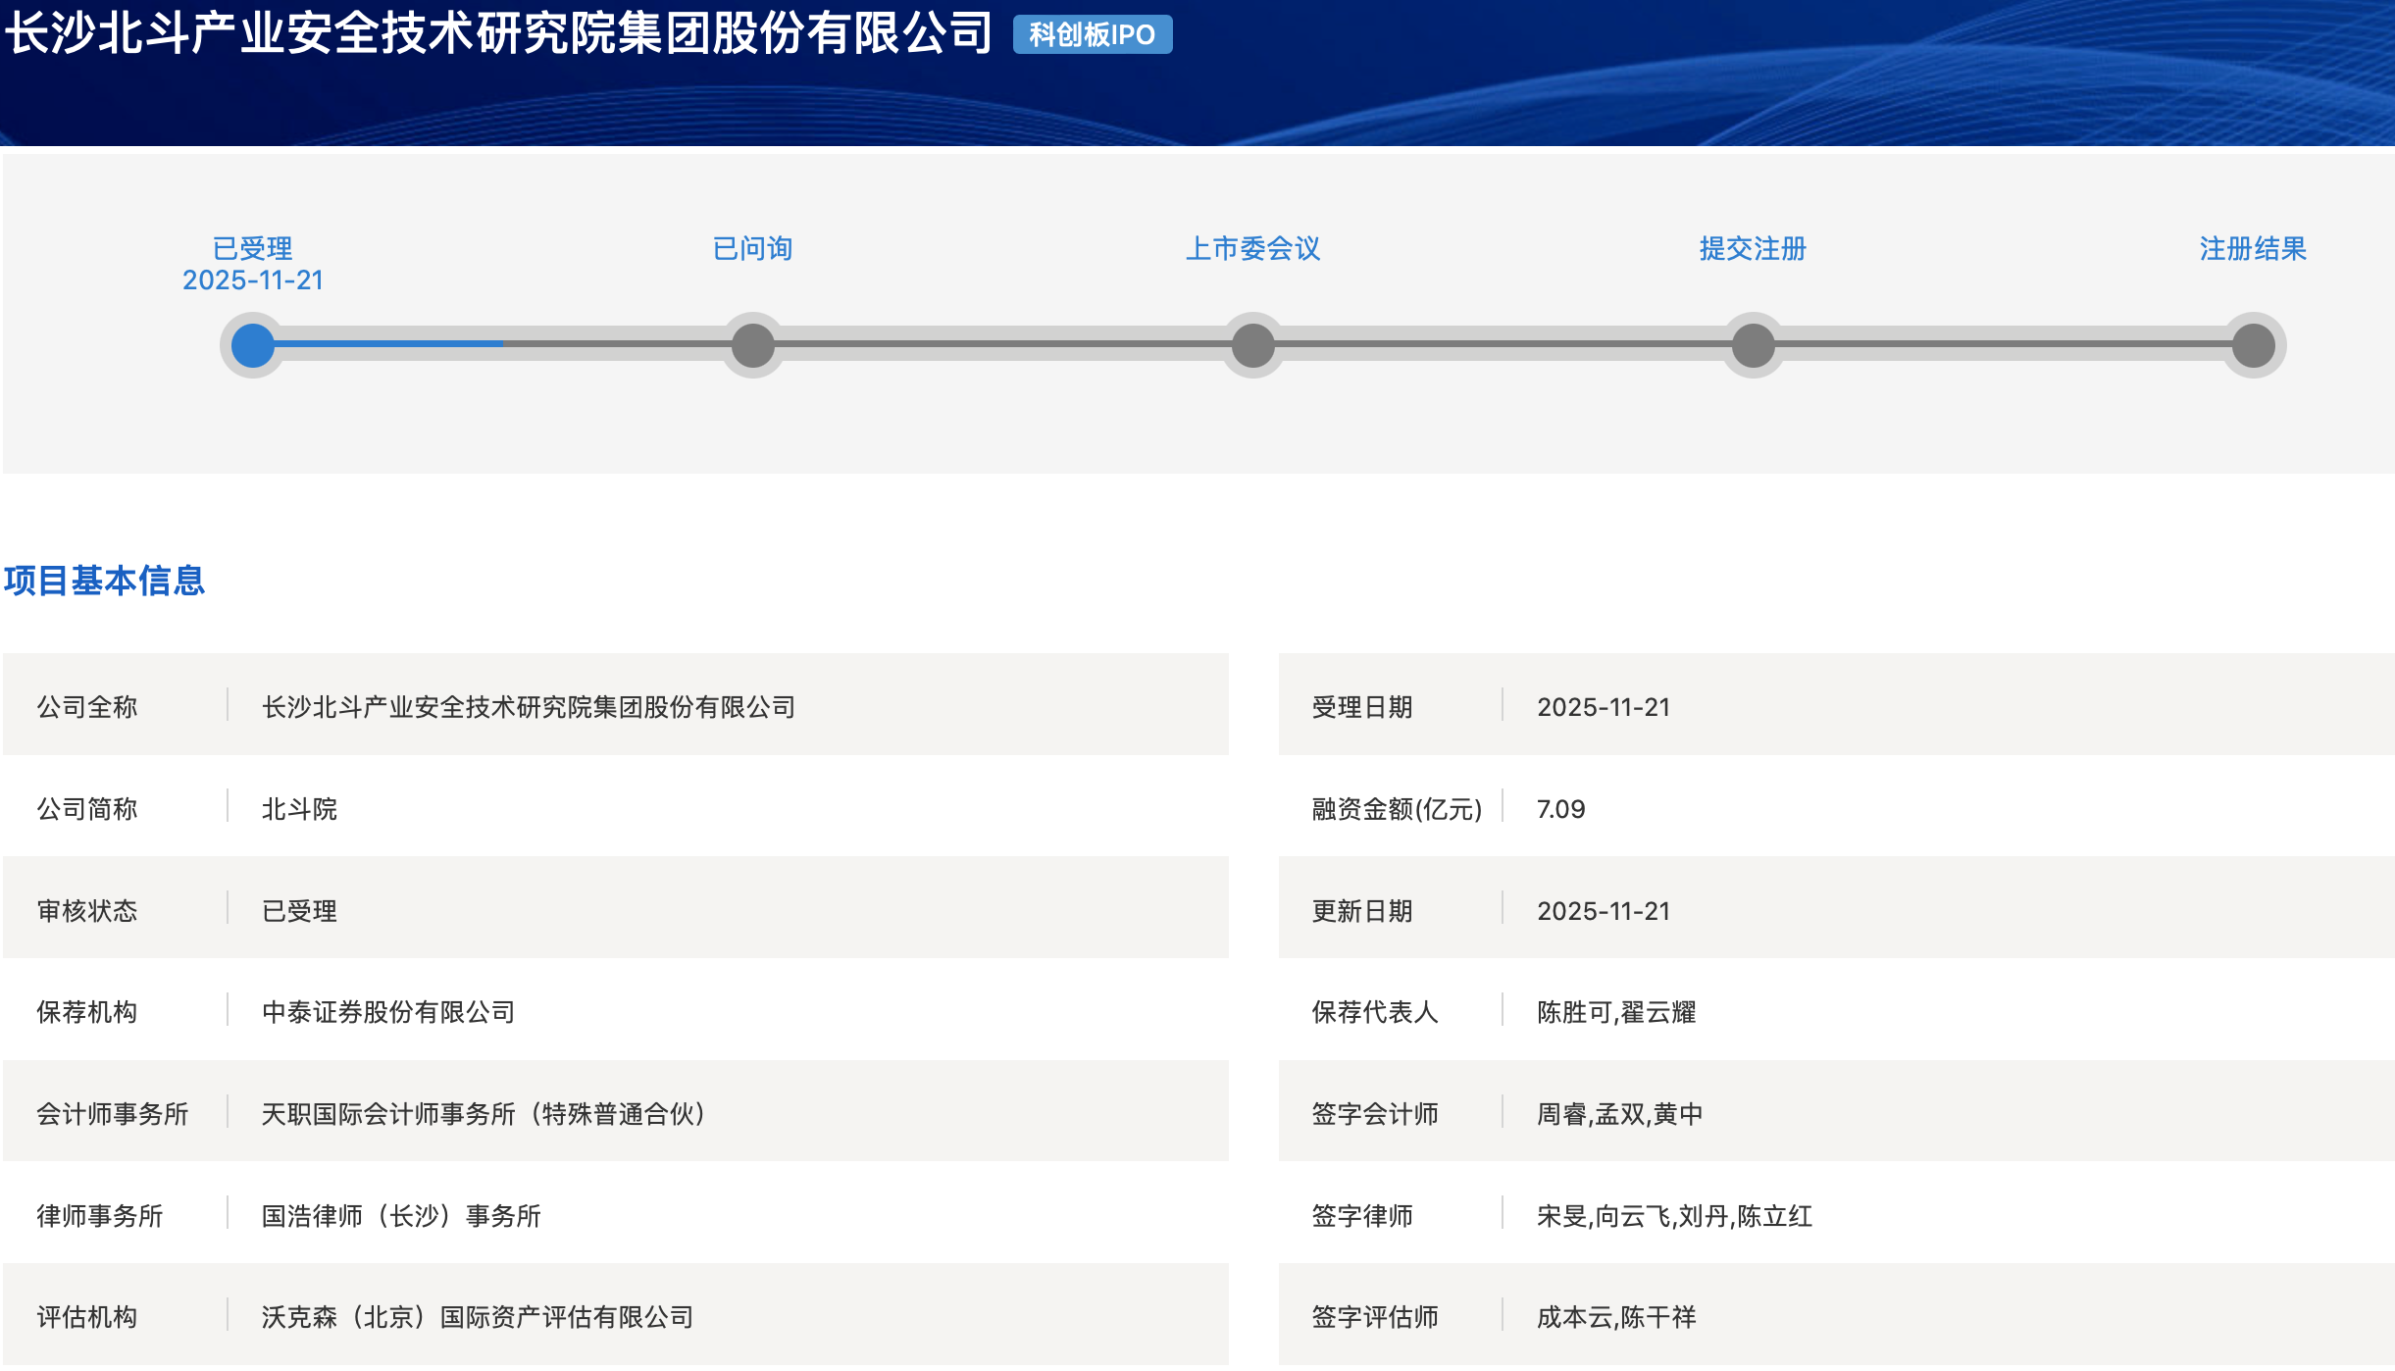Image resolution: width=2395 pixels, height=1371 pixels.
Task: Click the 上市委会议 timeline circle
Action: [1253, 345]
